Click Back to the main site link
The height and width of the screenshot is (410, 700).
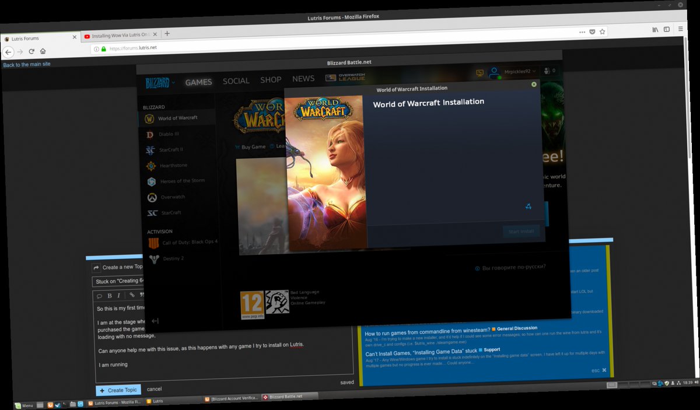point(27,64)
